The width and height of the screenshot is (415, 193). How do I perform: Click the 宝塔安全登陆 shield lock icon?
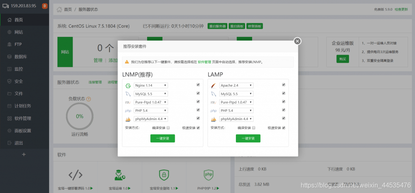(164, 175)
